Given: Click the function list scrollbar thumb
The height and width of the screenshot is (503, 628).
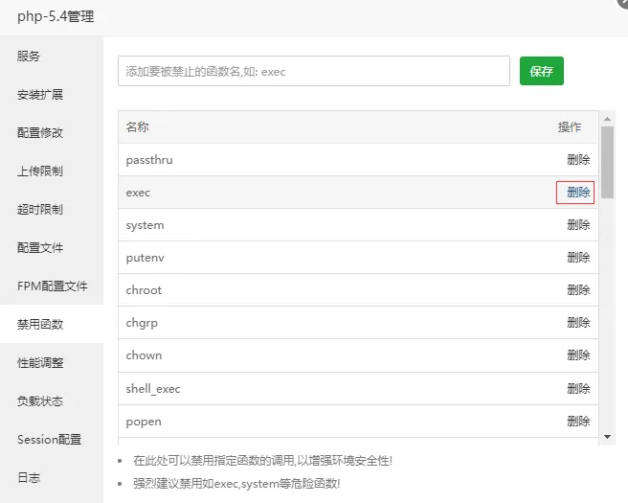Looking at the screenshot, I should tap(607, 162).
